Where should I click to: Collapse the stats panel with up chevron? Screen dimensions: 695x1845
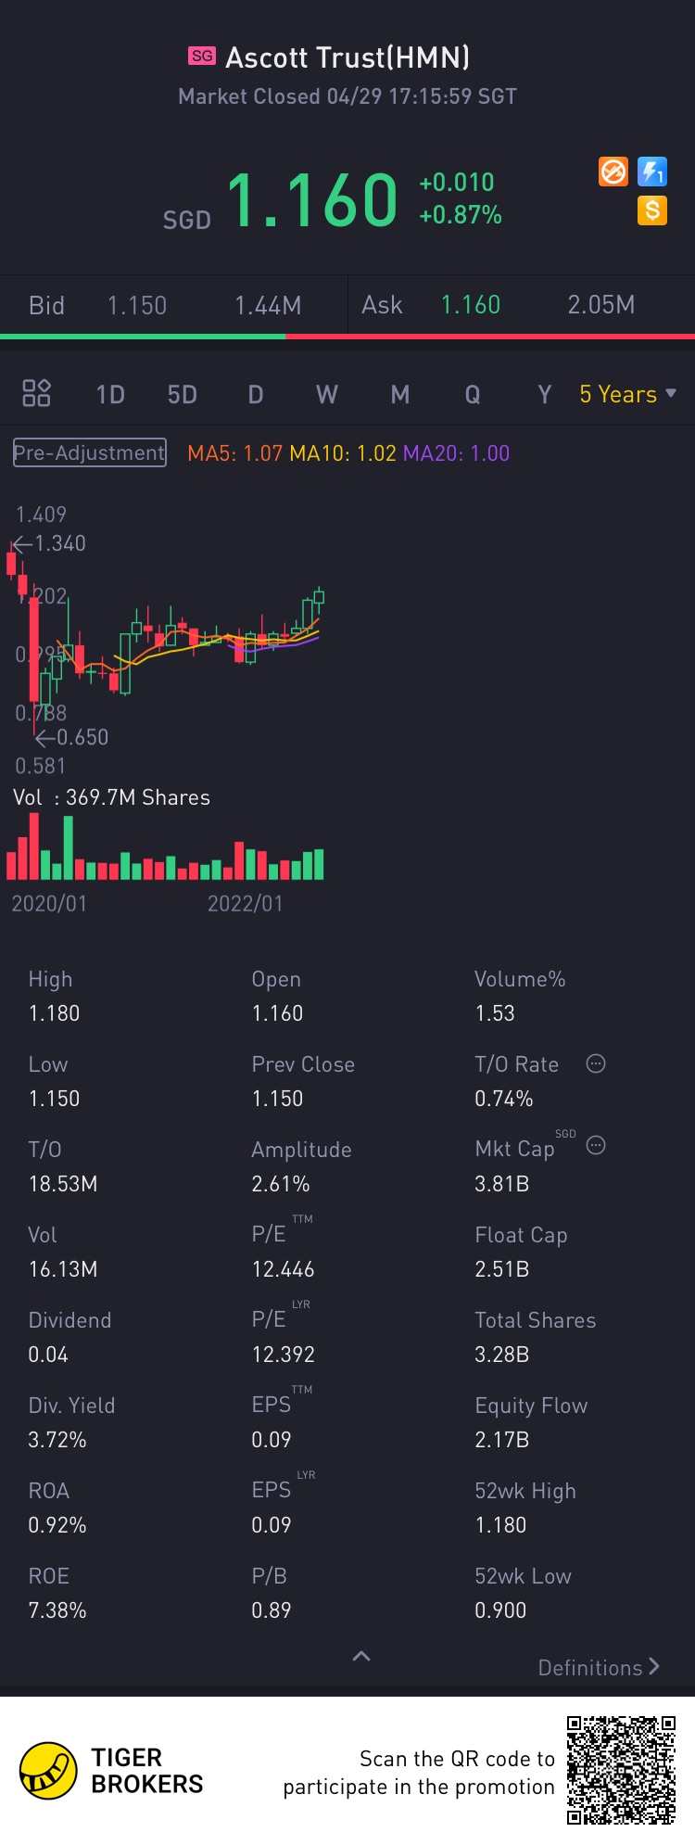tap(361, 1656)
